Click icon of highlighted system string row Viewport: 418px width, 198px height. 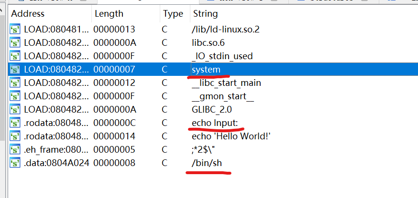pyautogui.click(x=15, y=69)
